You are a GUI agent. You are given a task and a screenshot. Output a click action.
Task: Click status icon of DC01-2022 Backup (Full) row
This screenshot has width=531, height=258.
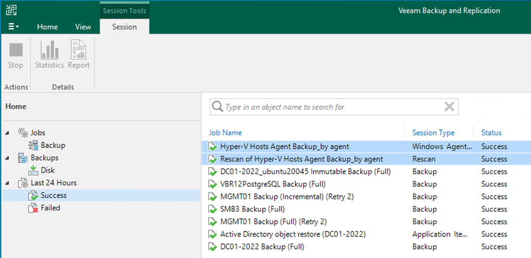pos(212,247)
